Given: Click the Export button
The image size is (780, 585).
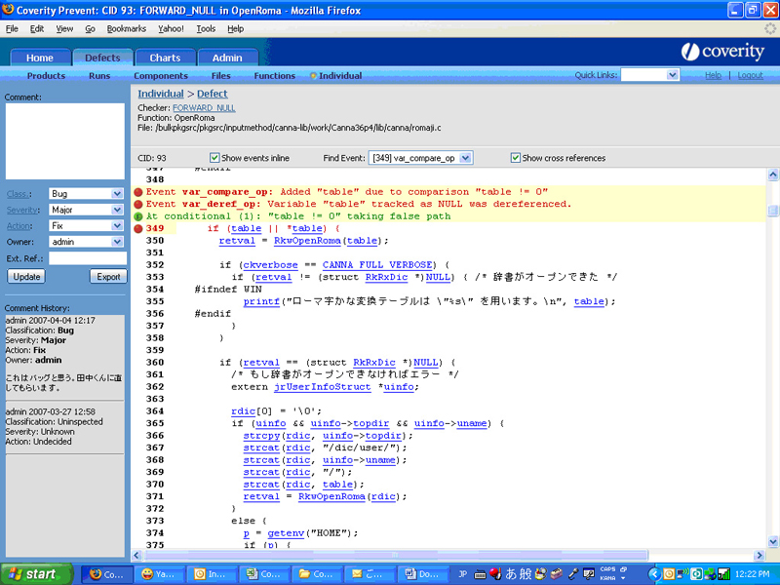Looking at the screenshot, I should coord(108,277).
